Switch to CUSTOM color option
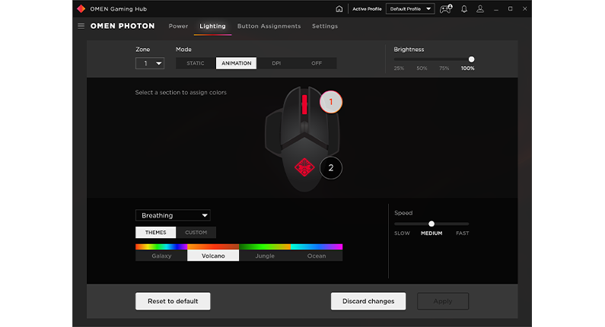The width and height of the screenshot is (605, 327). pyautogui.click(x=196, y=233)
